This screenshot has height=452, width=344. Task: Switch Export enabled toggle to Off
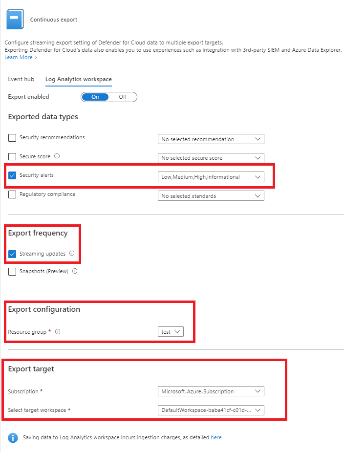(123, 97)
